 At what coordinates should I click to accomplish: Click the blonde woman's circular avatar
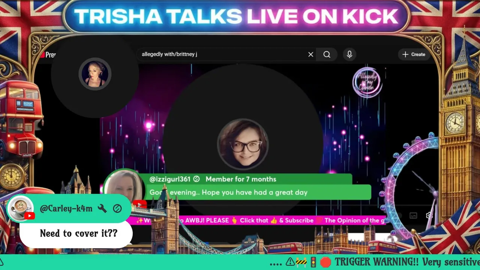pyautogui.click(x=95, y=74)
